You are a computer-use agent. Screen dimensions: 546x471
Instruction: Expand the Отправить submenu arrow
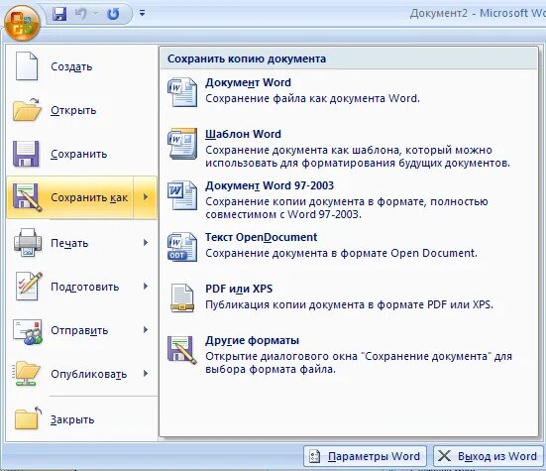click(x=146, y=329)
